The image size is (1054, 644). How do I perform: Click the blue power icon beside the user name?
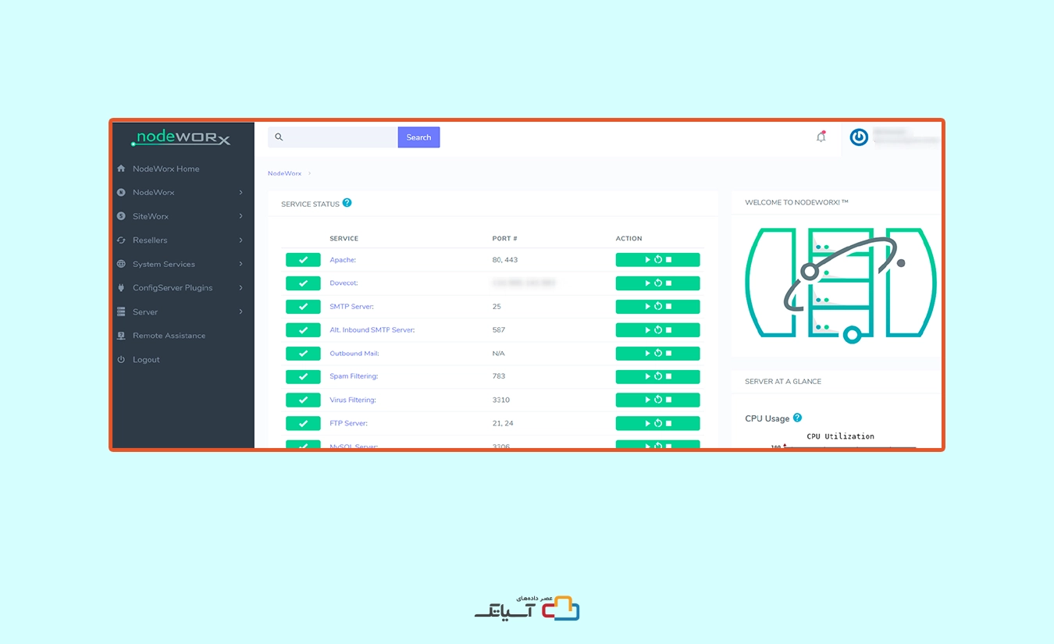click(x=859, y=137)
